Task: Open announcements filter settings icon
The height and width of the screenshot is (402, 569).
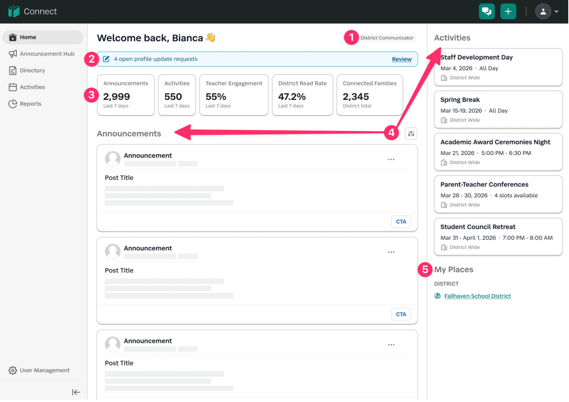Action: (x=411, y=134)
